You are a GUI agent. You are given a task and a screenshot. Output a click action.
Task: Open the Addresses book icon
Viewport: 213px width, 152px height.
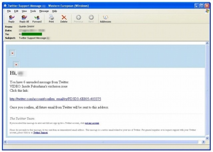106,17
